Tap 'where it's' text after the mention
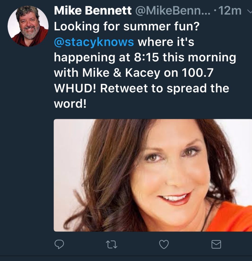Viewport: 252px width, 261px height. (x=166, y=42)
